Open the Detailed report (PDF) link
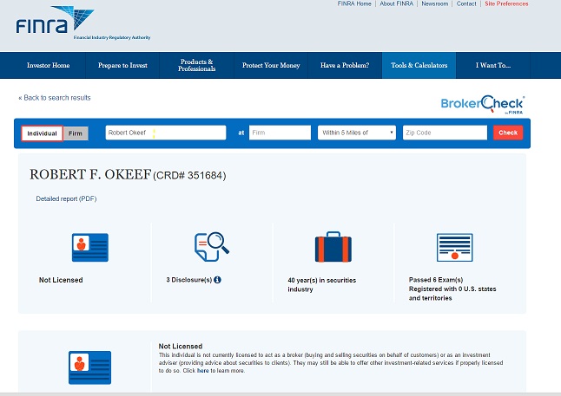The image size is (561, 396). 66,198
